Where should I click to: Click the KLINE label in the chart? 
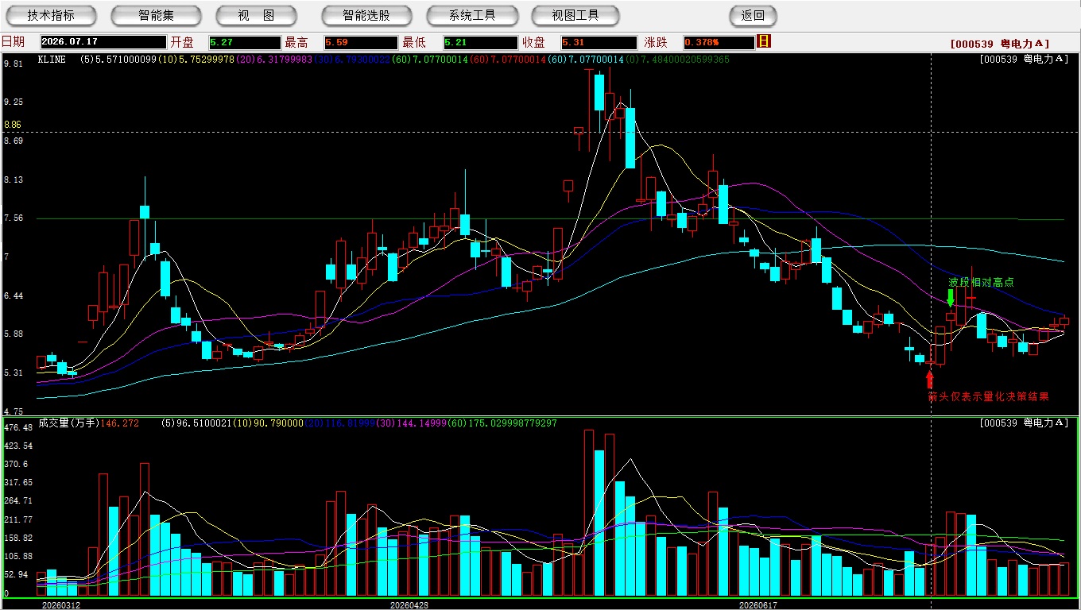coord(52,60)
